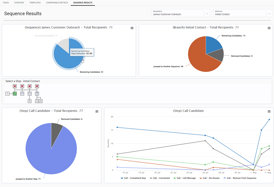Switch to the OVERVIEW tab
Screen dimensions: 274x187
click(19, 2)
